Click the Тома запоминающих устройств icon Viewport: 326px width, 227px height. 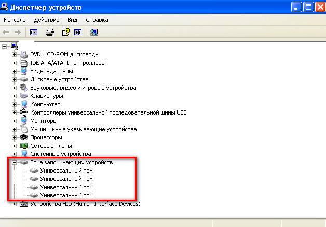[24, 162]
